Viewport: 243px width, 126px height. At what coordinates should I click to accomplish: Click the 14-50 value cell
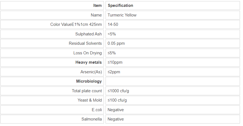click(113, 24)
